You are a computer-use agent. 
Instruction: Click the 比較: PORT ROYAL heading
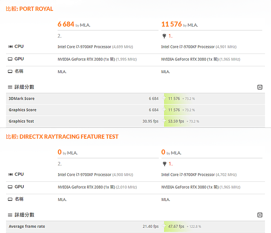pos(29,9)
